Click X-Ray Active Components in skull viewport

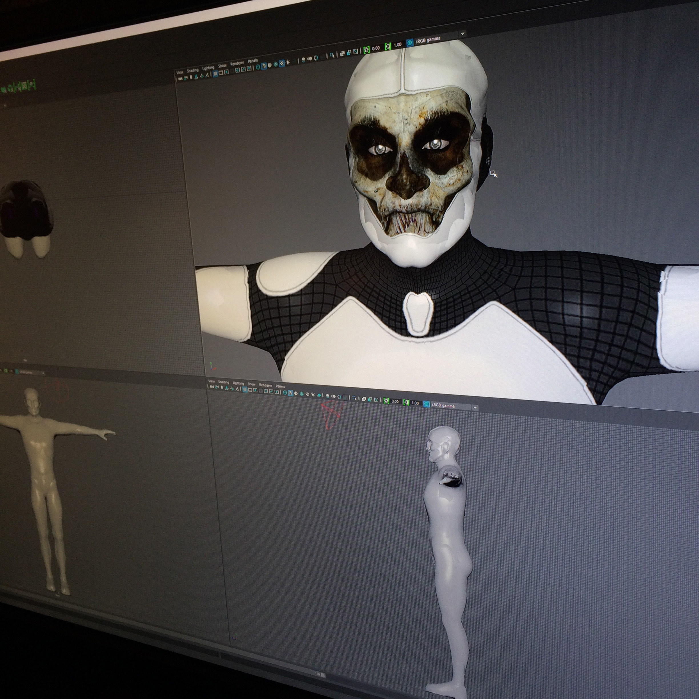click(x=349, y=53)
